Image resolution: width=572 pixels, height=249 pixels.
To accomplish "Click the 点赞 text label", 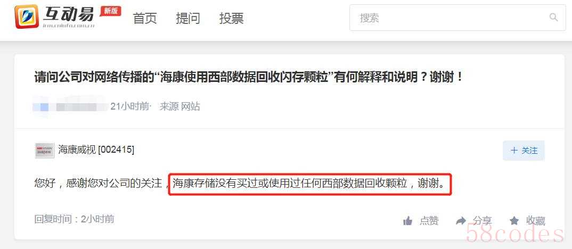I will [x=429, y=221].
